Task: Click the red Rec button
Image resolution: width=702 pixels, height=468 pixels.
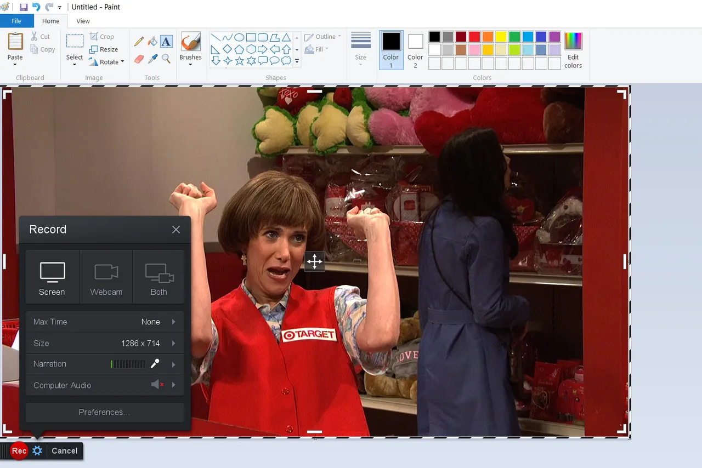Action: (x=19, y=450)
